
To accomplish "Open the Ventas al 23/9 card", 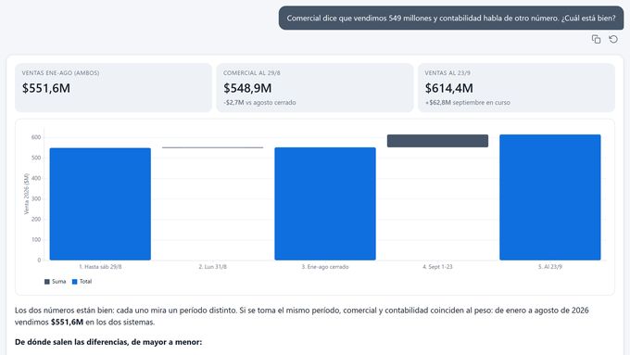I will [x=516, y=88].
